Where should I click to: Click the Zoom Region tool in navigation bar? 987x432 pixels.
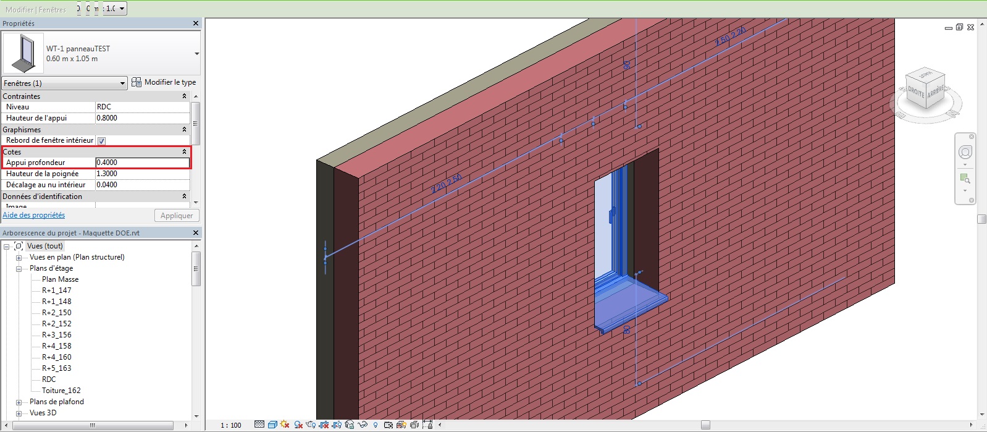coord(965,179)
